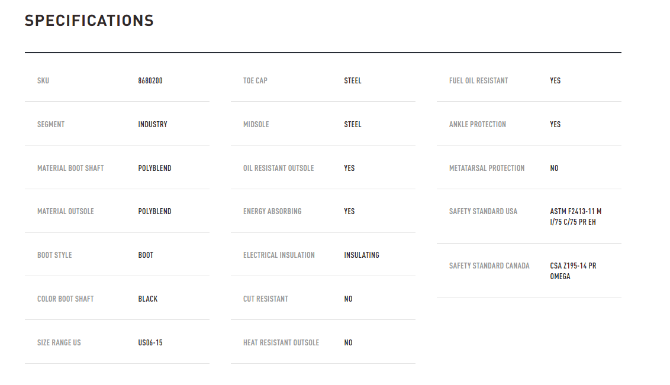The height and width of the screenshot is (385, 670).
Task: Click the INDUSTRY segment value
Action: [153, 124]
